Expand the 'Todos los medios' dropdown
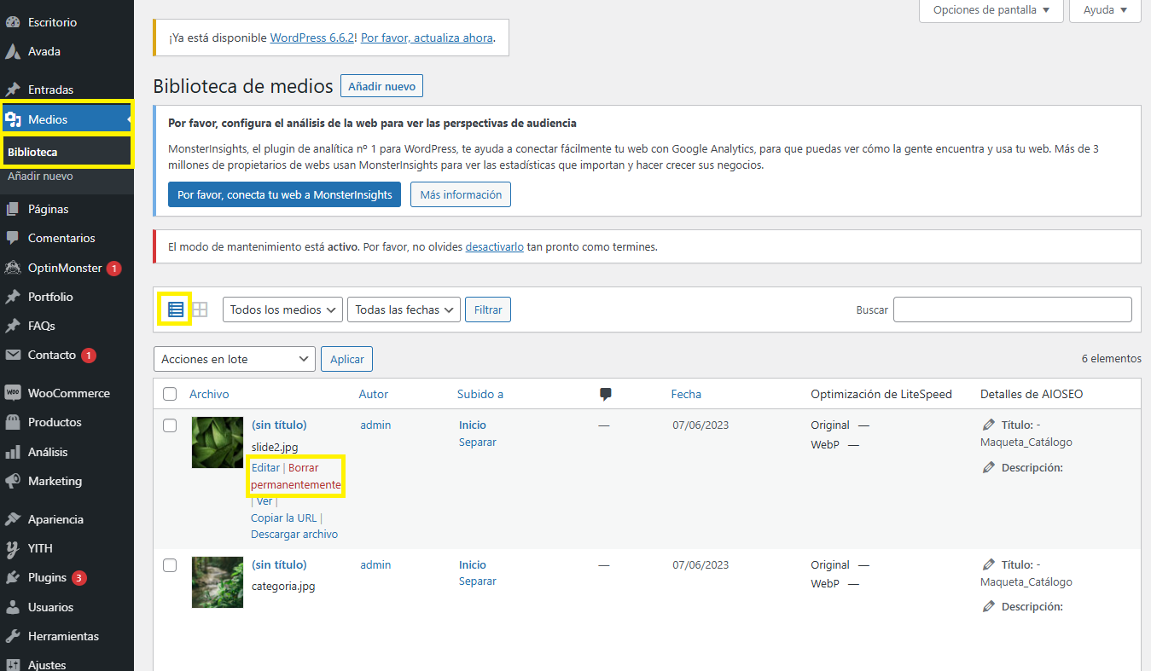Viewport: 1151px width, 671px height. (x=282, y=309)
